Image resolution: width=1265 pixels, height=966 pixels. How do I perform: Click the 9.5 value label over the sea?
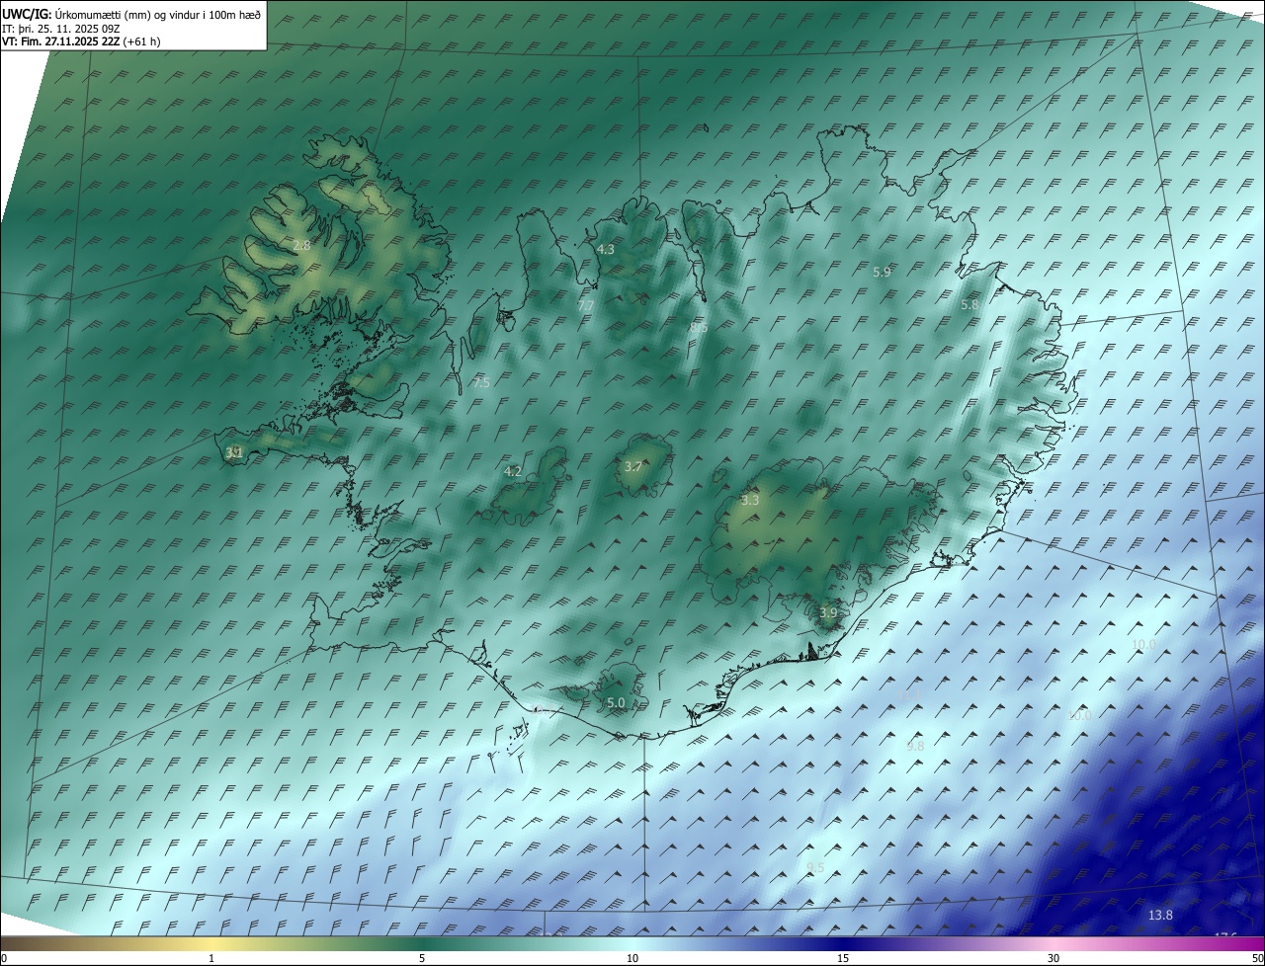click(815, 868)
